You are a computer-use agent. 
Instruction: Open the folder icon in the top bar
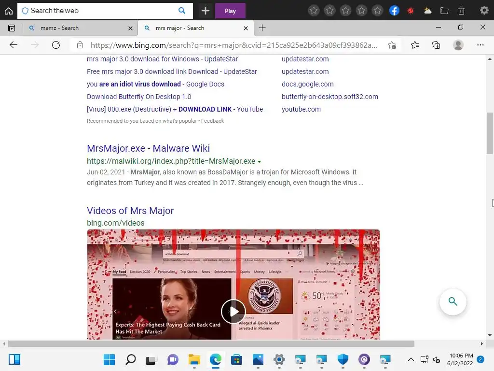[444, 11]
